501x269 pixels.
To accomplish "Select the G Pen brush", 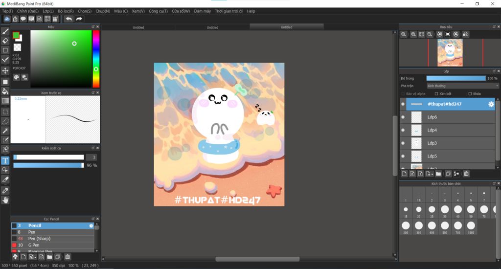I will point(53,246).
